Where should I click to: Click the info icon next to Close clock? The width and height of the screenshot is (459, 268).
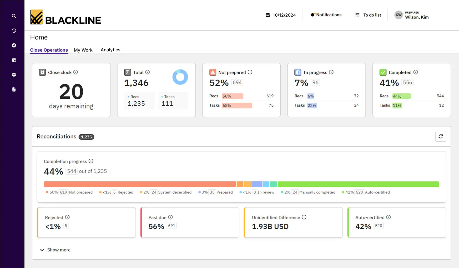[75, 72]
